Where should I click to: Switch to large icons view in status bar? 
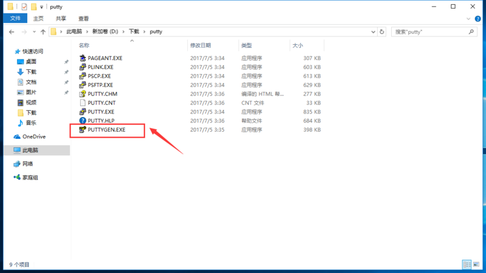click(x=476, y=265)
